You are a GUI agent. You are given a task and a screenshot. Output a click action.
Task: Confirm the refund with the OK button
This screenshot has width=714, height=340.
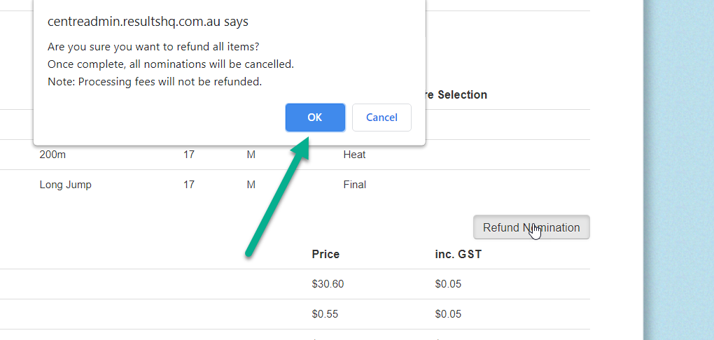[315, 118]
